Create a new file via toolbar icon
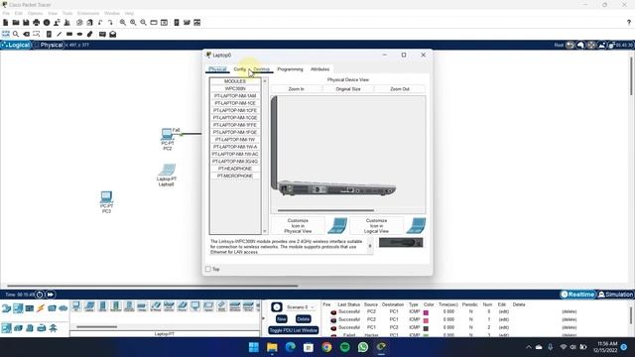Screen dimensions: 635x357 pos(6,23)
